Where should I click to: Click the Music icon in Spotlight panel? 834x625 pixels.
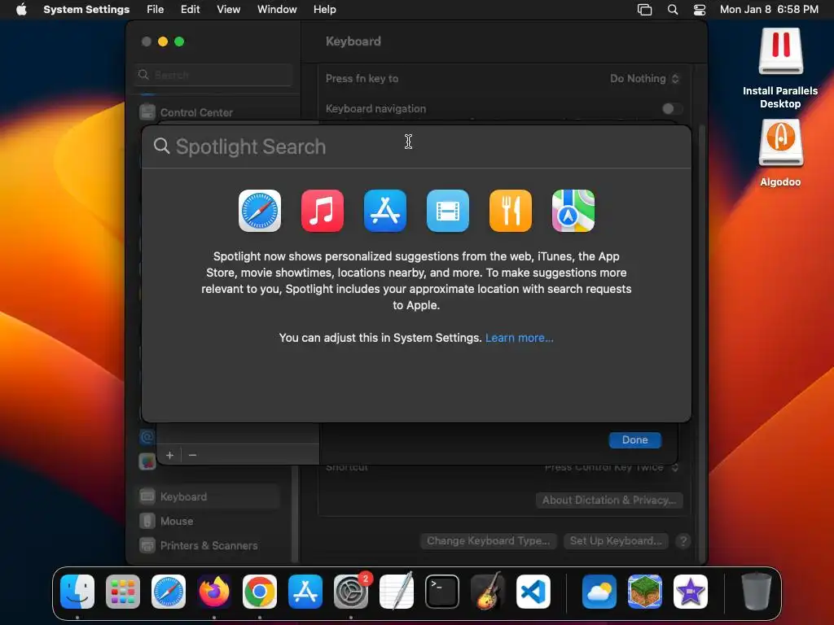click(x=323, y=211)
